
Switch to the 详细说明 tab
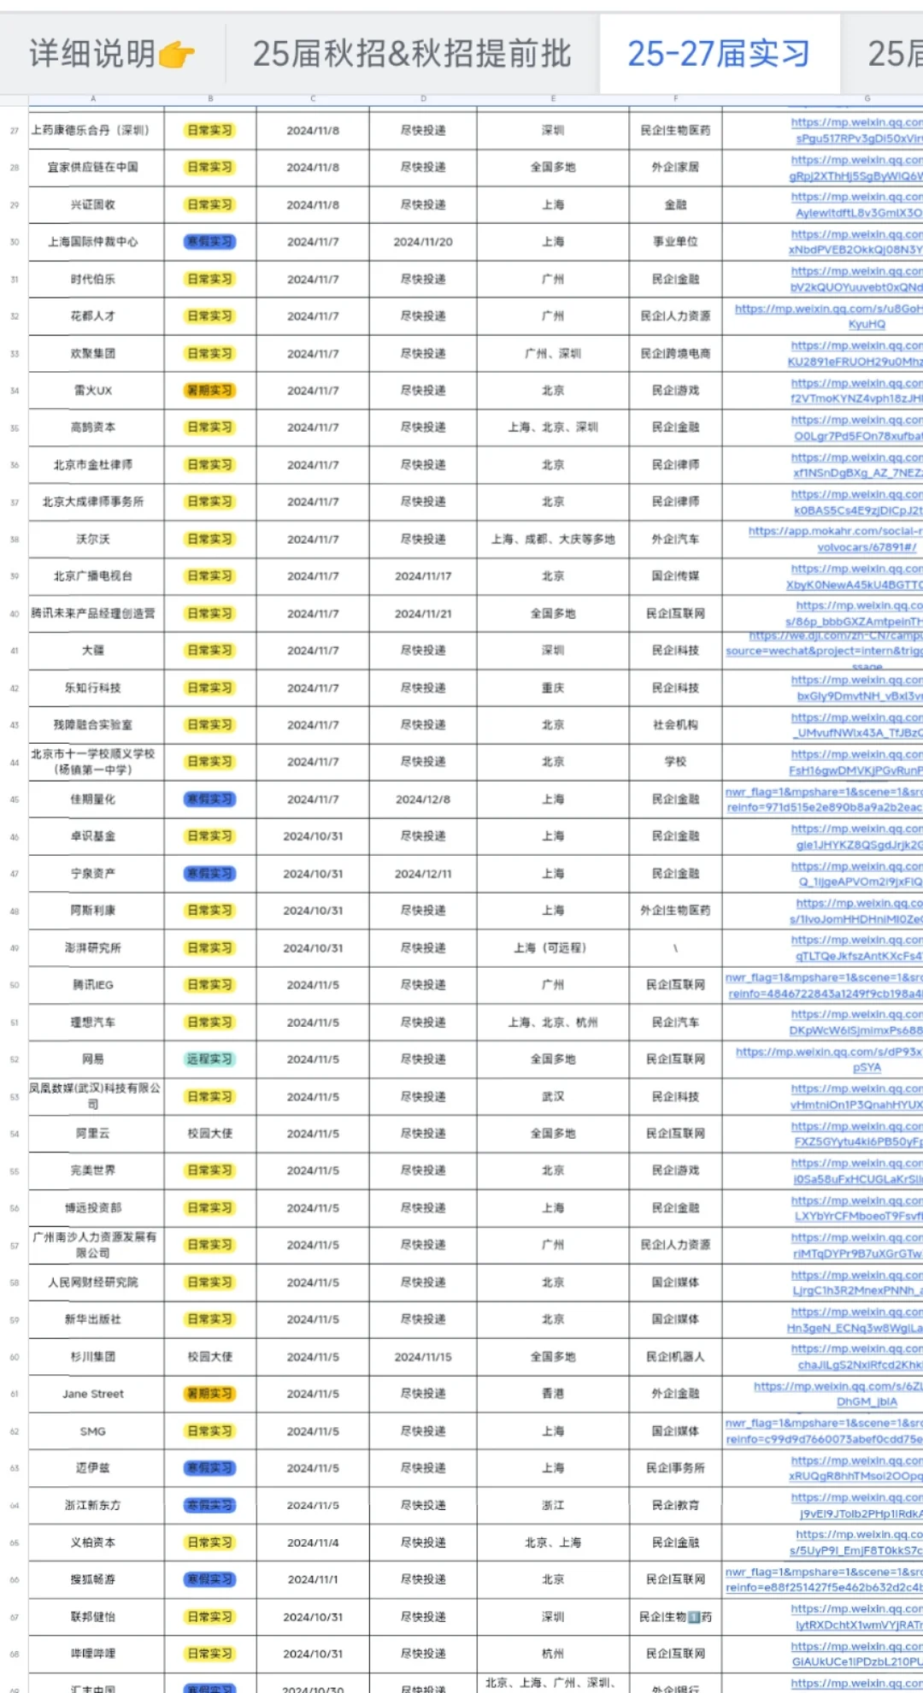(x=113, y=54)
